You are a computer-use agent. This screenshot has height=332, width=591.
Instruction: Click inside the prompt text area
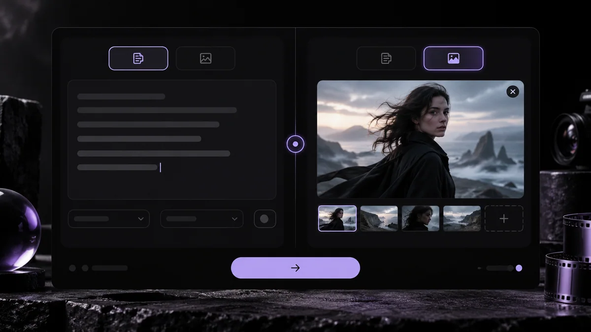click(x=172, y=140)
